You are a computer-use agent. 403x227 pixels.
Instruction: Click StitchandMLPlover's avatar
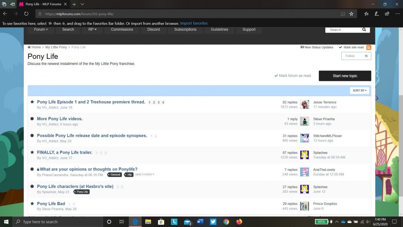tap(305, 138)
